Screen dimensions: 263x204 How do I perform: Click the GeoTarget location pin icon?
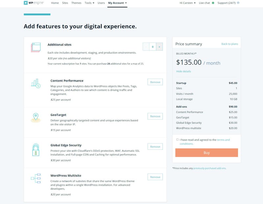[36, 118]
